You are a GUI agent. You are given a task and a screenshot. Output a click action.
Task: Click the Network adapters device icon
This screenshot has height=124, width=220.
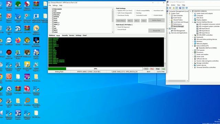(195, 44)
